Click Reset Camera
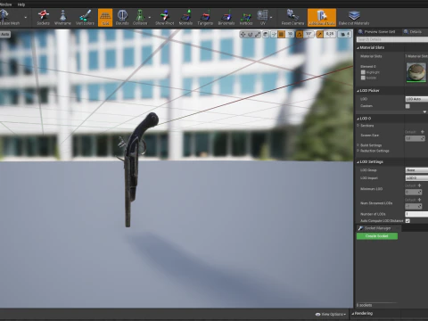Viewport: 428px width, 321px height. pos(292,18)
